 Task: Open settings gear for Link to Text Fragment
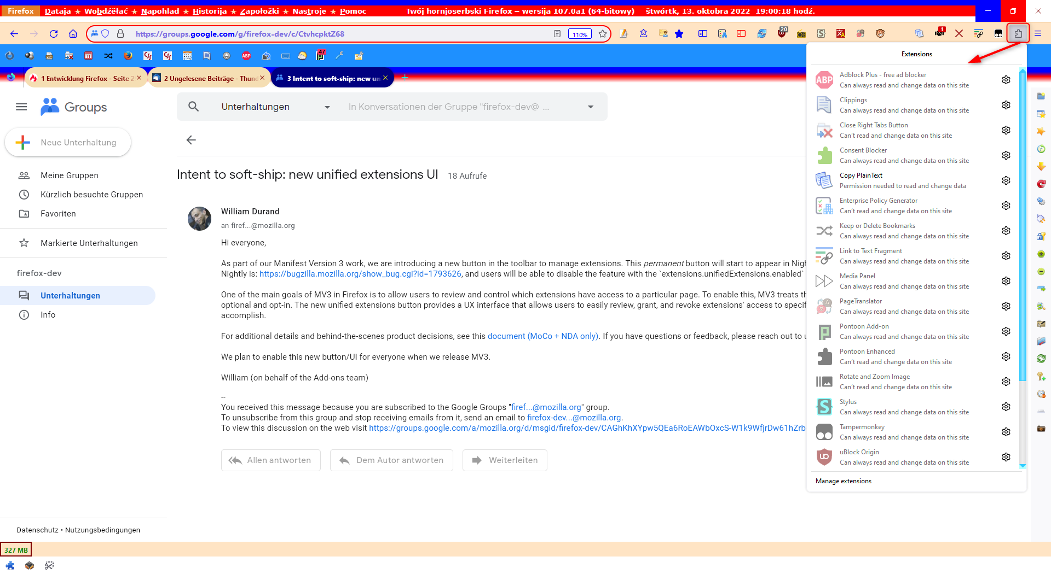pyautogui.click(x=1006, y=256)
